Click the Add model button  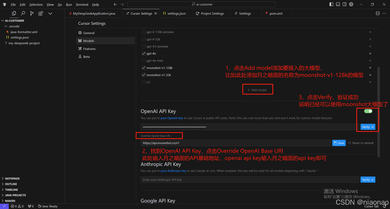coord(257,90)
